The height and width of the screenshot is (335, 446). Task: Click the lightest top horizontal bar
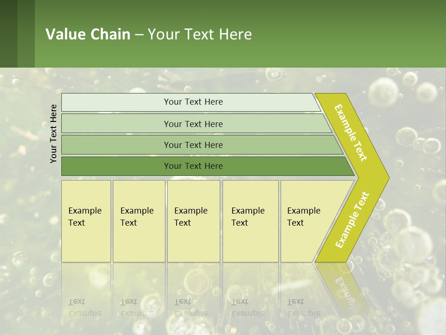(x=193, y=102)
